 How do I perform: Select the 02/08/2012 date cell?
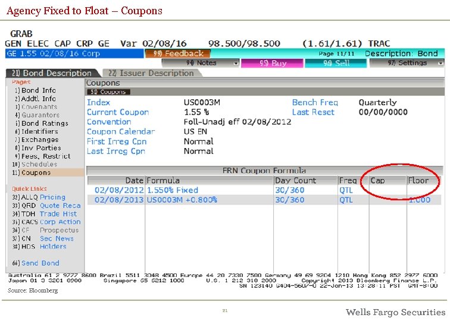click(x=119, y=190)
